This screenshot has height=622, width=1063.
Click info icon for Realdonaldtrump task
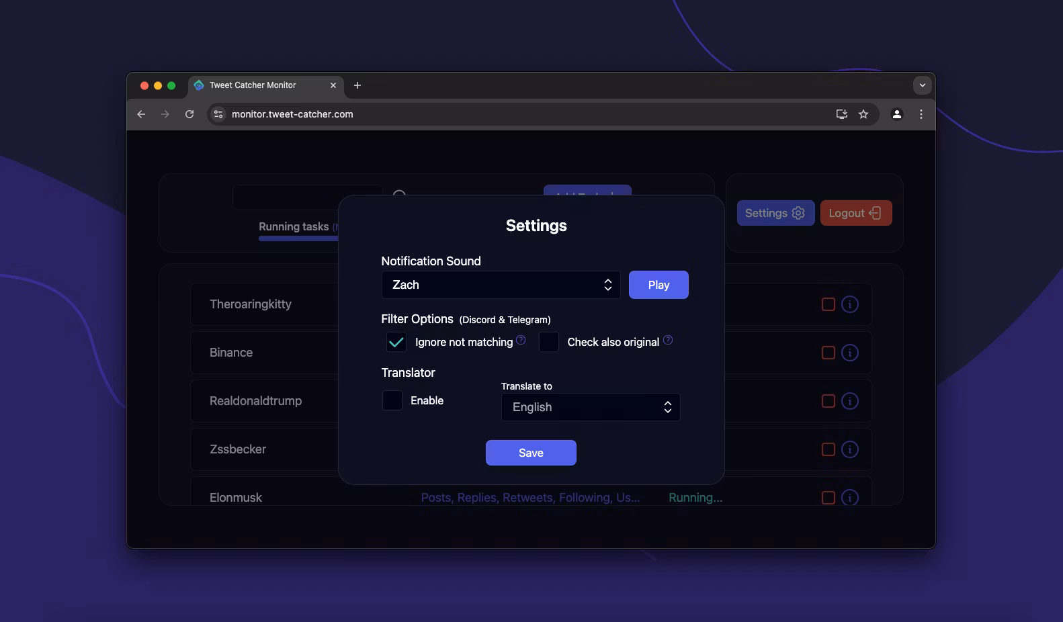pyautogui.click(x=849, y=401)
